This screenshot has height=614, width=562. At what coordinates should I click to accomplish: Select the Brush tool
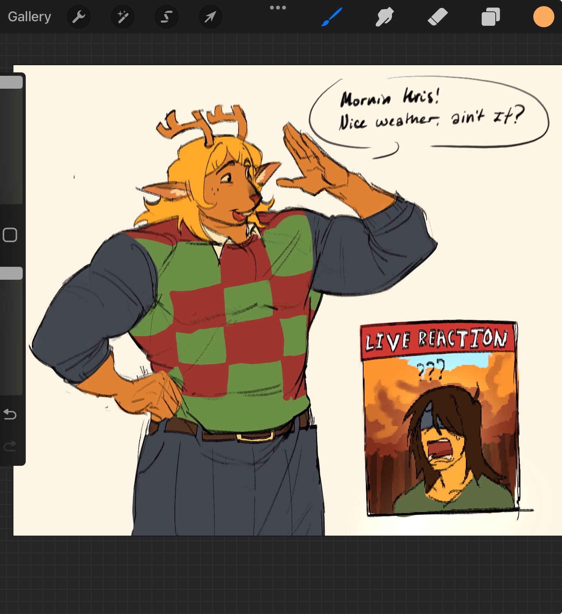pos(332,17)
